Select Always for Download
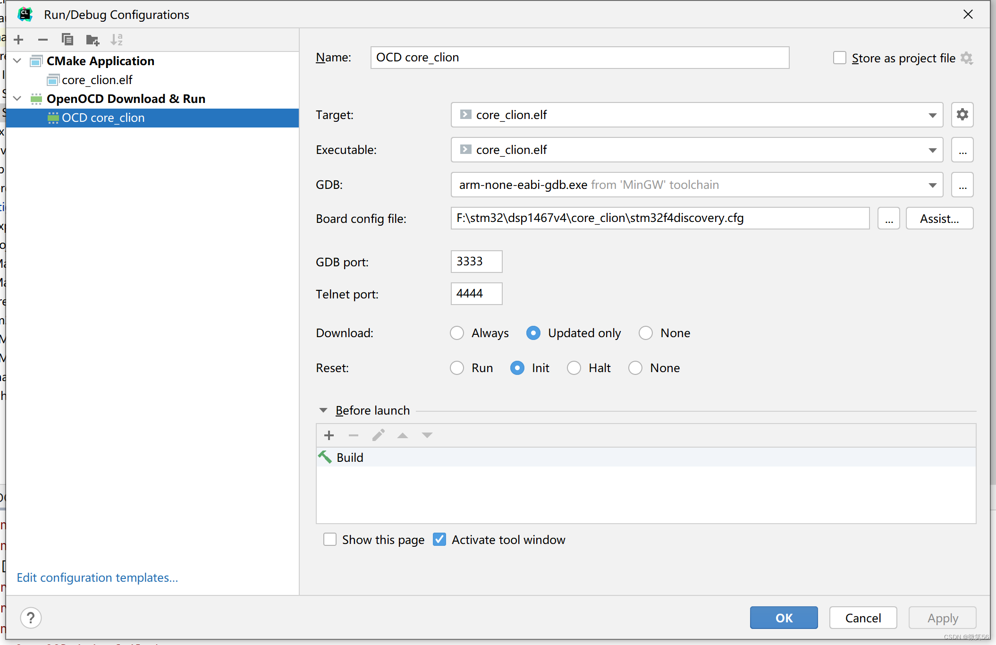Image resolution: width=996 pixels, height=645 pixels. (x=456, y=333)
